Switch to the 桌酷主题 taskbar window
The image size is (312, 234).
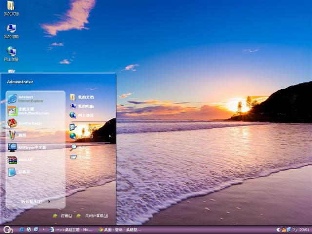(71, 229)
